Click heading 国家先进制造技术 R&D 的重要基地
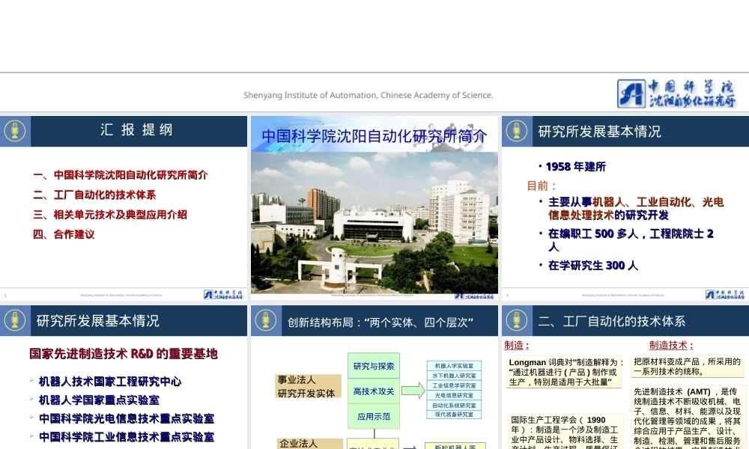 [x=124, y=353]
